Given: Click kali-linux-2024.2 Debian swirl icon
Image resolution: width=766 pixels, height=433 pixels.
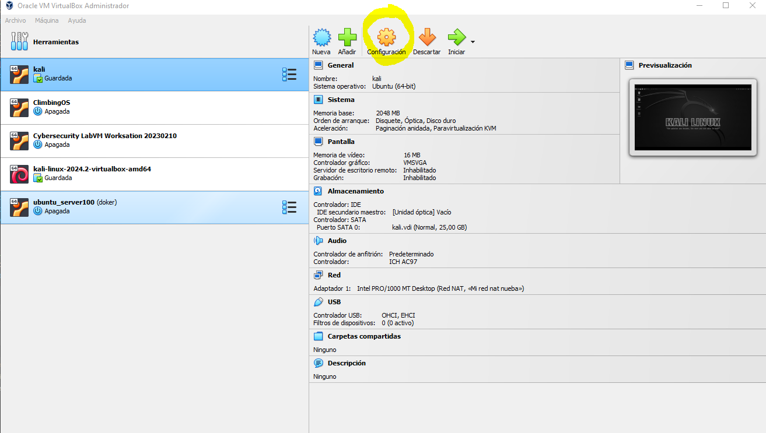Looking at the screenshot, I should [x=19, y=174].
